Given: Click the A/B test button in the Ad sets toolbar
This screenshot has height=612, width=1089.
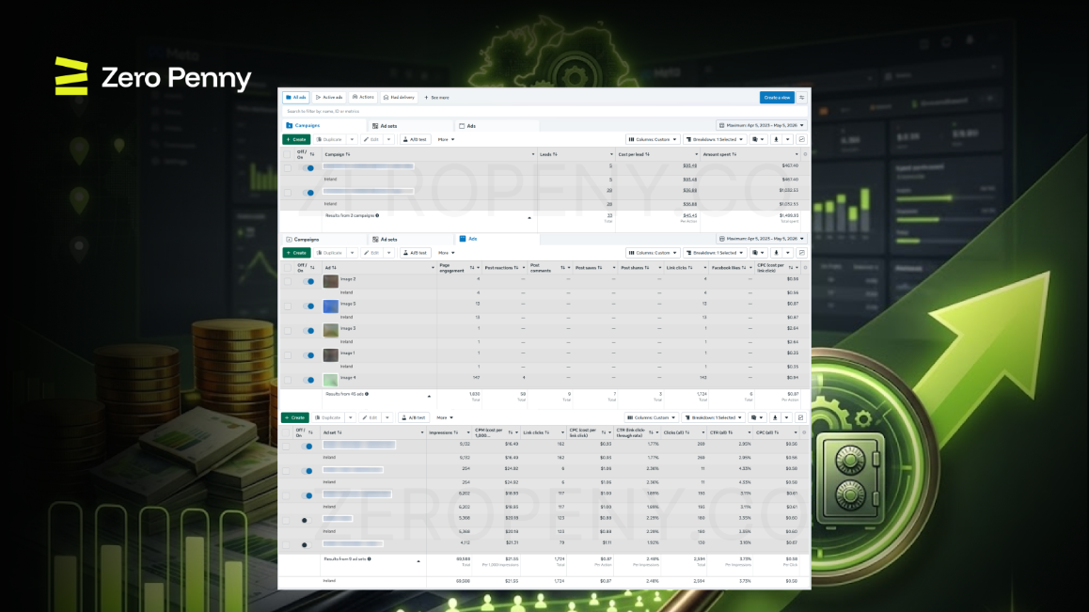Looking at the screenshot, I should (414, 417).
